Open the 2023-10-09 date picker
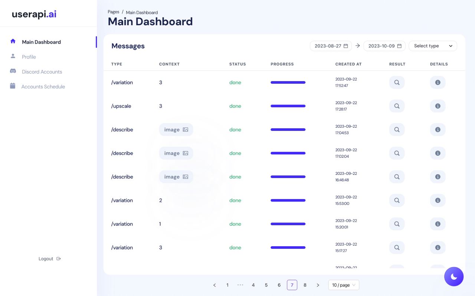The height and width of the screenshot is (296, 475). [384, 46]
